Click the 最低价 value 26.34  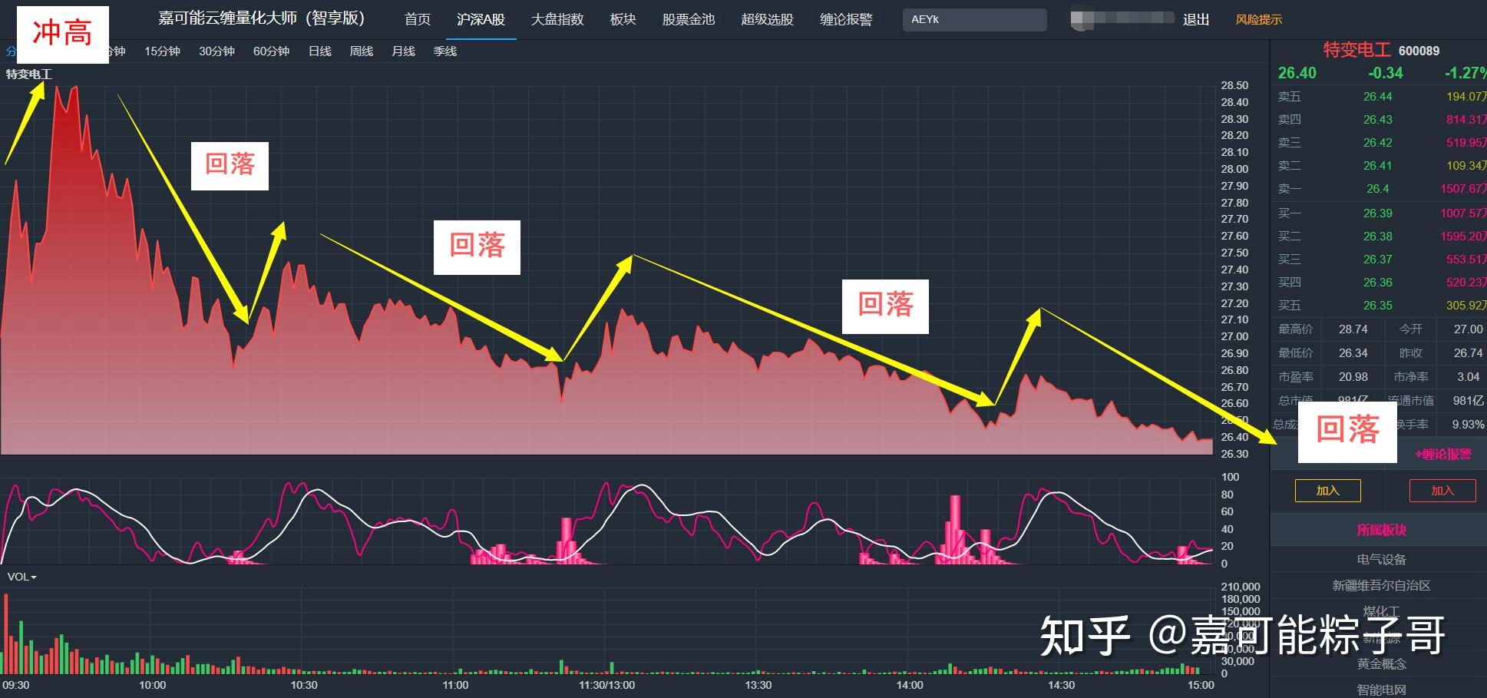tap(1353, 353)
